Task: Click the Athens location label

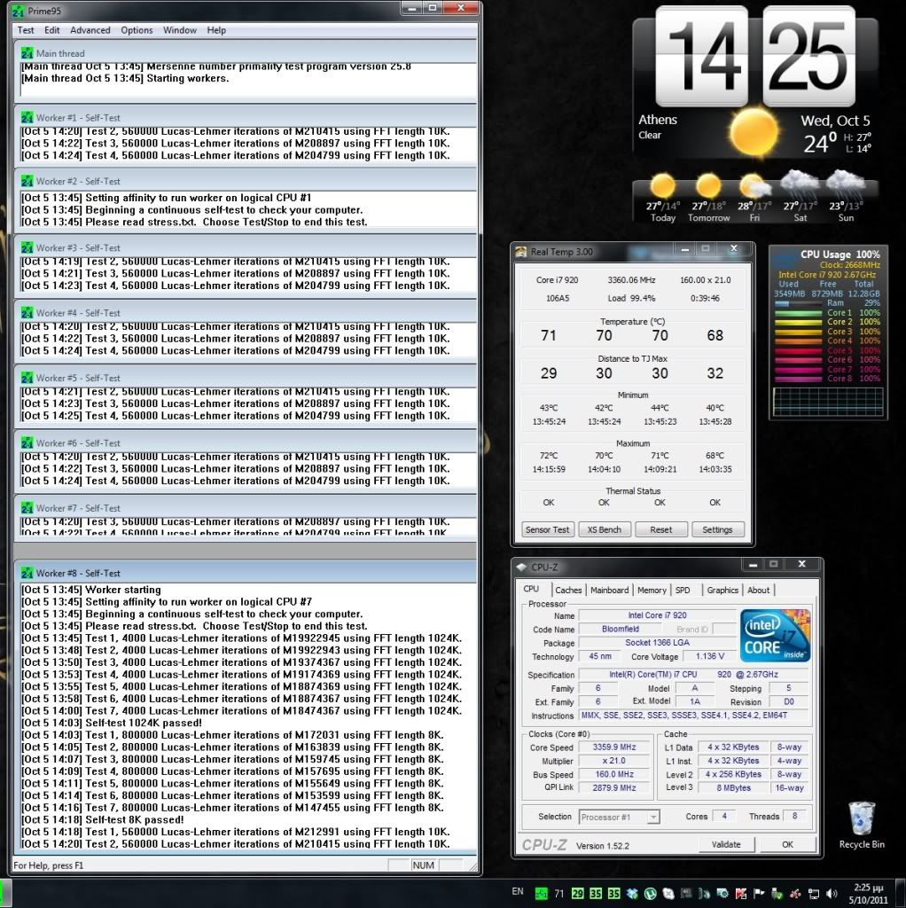Action: pos(658,120)
